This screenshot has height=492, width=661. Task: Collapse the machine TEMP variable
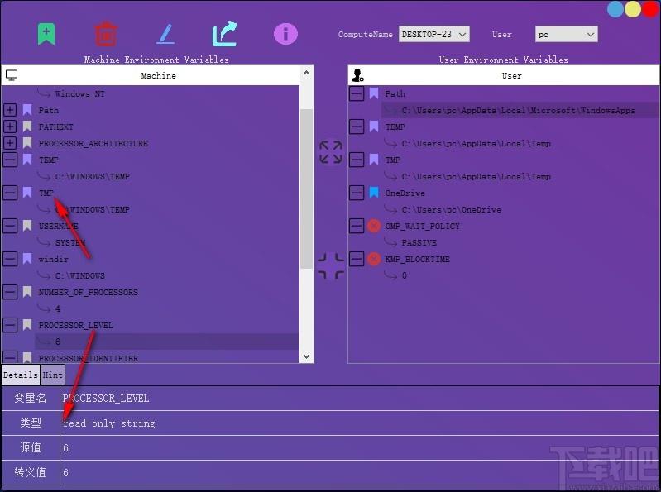[10, 160]
